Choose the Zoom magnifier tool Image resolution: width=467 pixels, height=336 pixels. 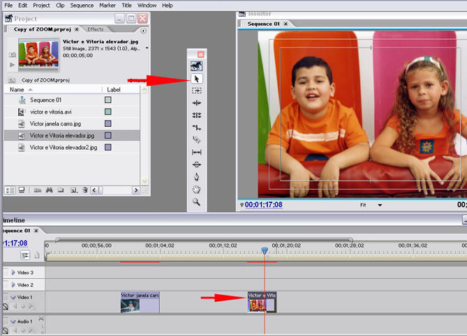tap(197, 201)
